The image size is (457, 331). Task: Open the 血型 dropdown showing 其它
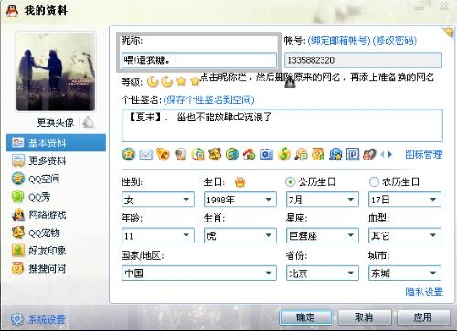click(x=405, y=235)
